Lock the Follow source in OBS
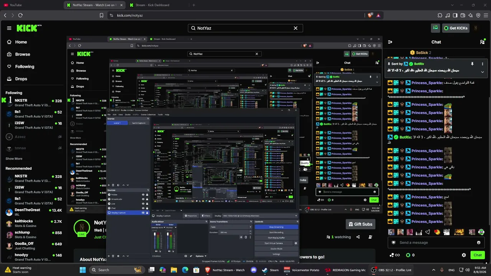 pyautogui.click(x=147, y=195)
